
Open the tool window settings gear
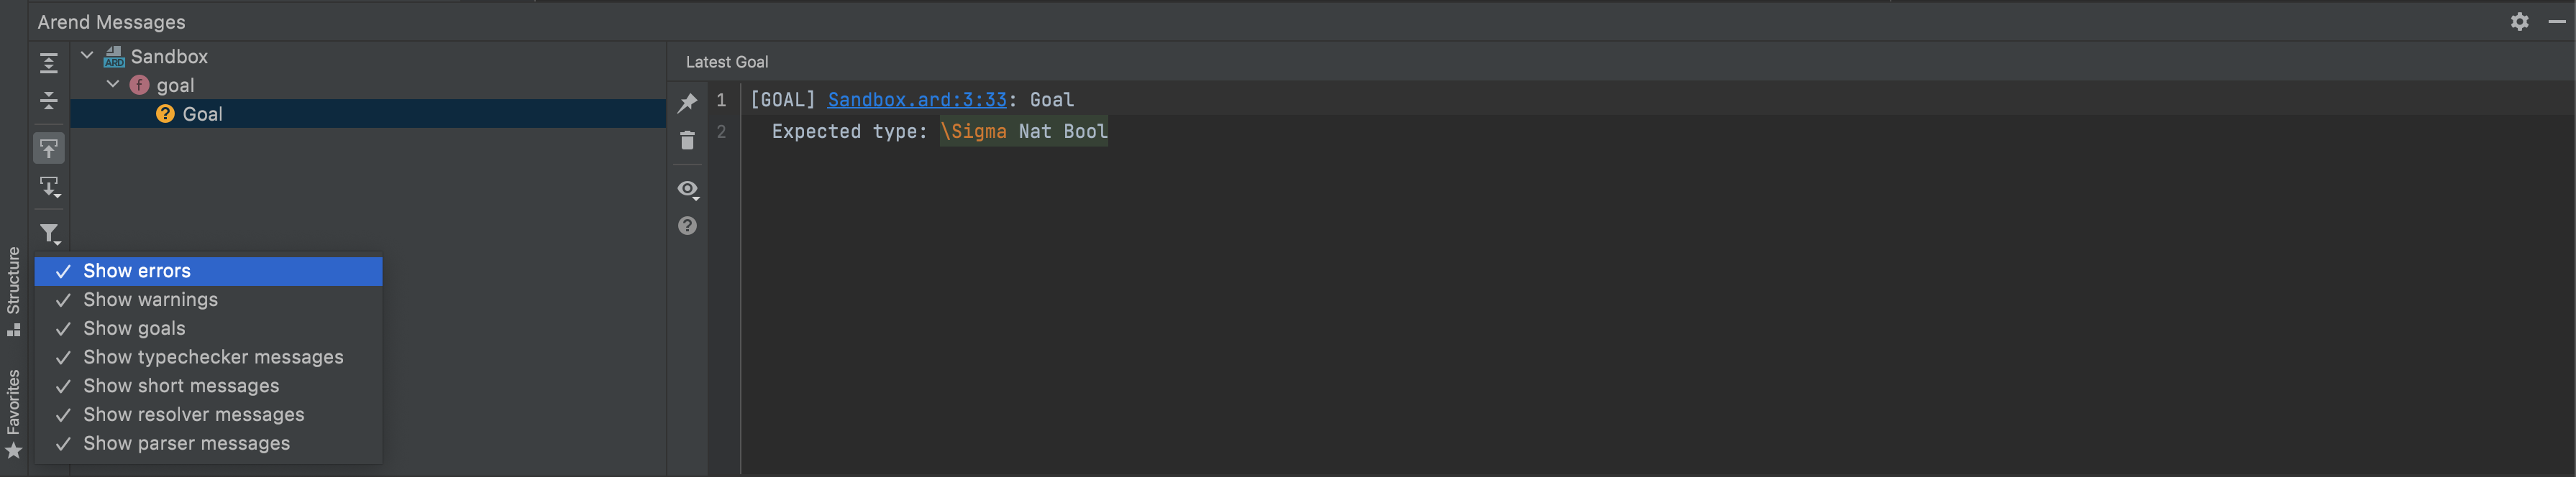tap(2520, 21)
